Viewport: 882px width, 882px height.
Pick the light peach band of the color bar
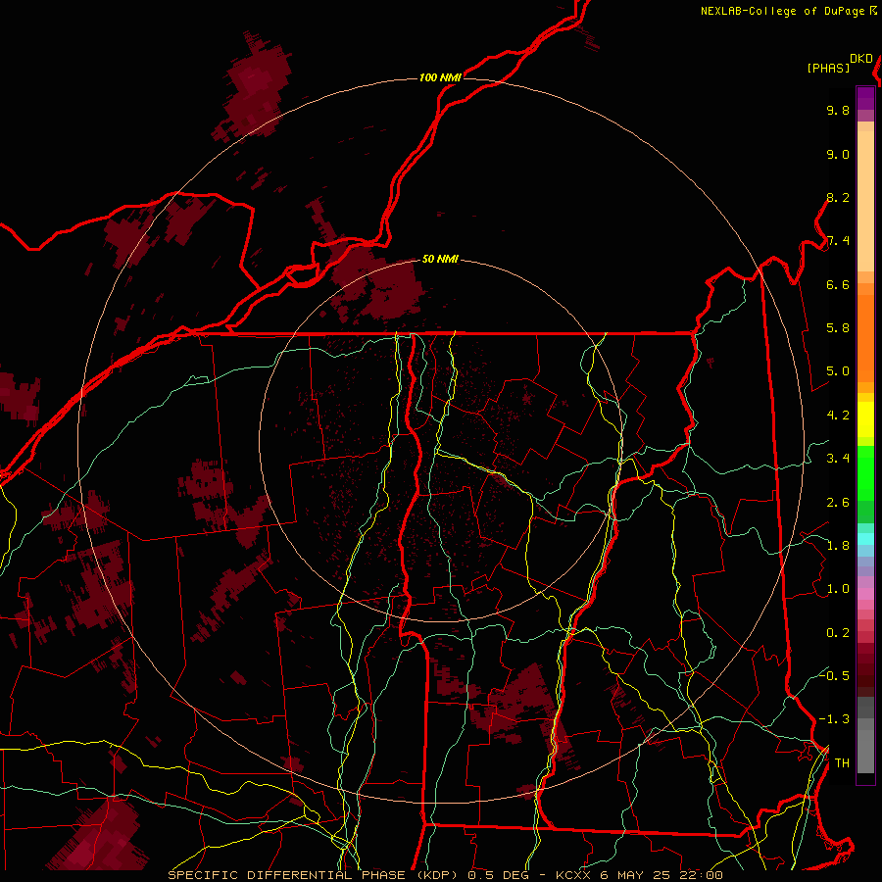coord(865,201)
